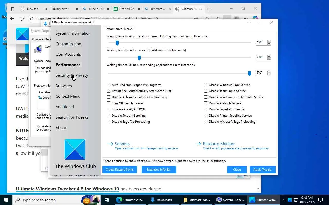
Task: Click the Local Disk drive icon in System Properties
Action: (40, 97)
